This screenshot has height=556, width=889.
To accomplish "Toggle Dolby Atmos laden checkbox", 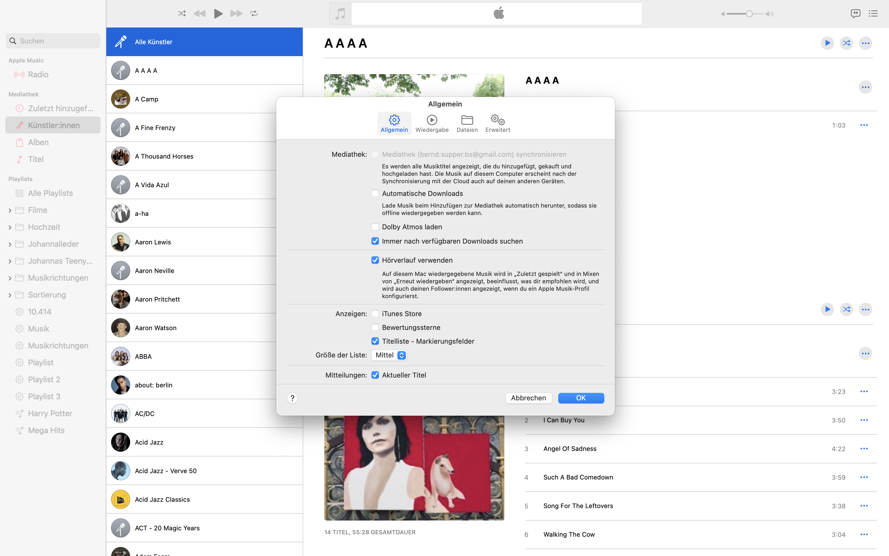I will pyautogui.click(x=375, y=227).
